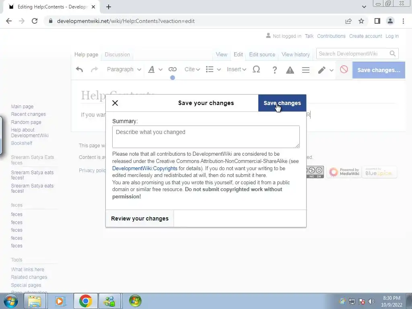Click the Summary text field
Image resolution: width=412 pixels, height=309 pixels.
pyautogui.click(x=206, y=137)
